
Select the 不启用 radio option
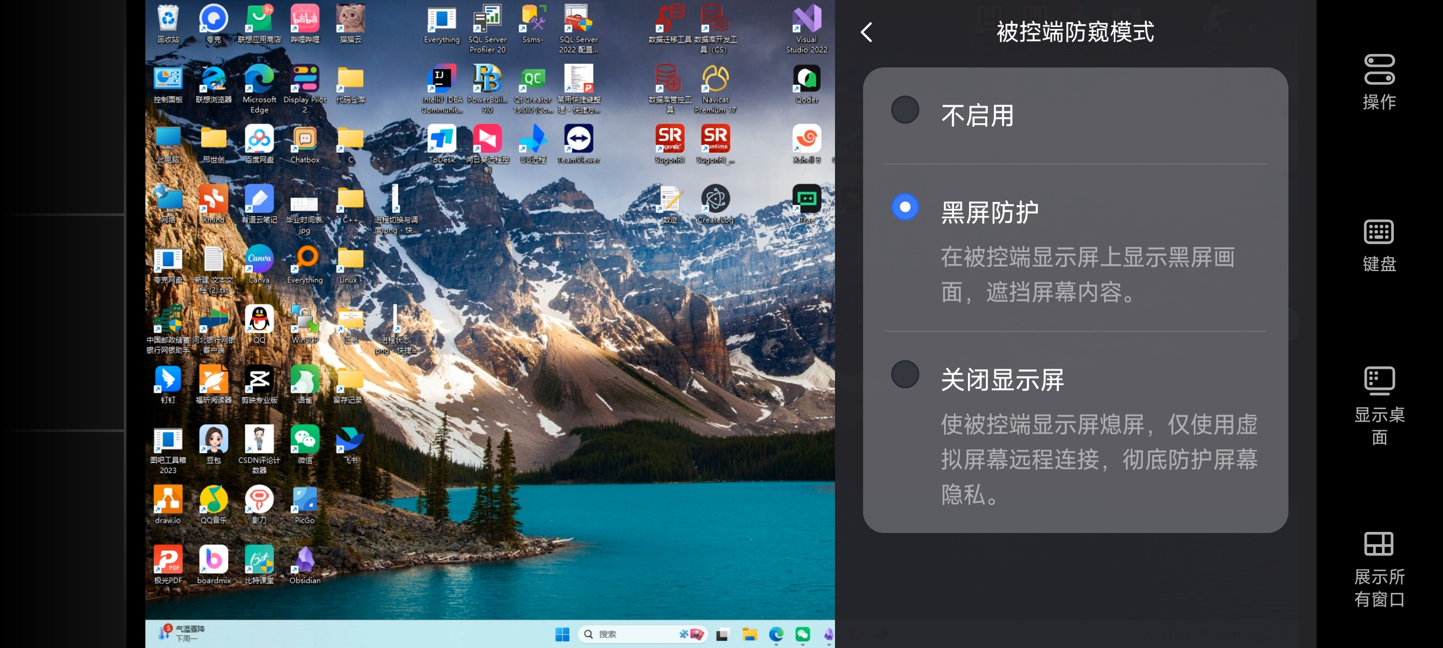click(x=905, y=110)
